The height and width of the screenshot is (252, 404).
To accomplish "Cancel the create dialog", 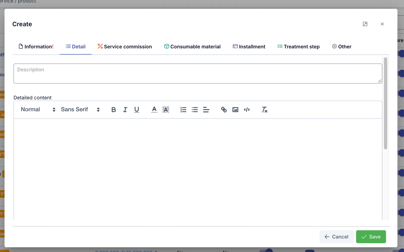I will pyautogui.click(x=336, y=237).
